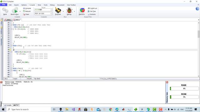The image size is (200, 112).
Task: Click the ROM usage bar
Action: (184, 97)
